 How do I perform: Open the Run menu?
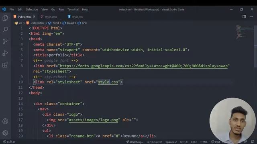[61, 10]
